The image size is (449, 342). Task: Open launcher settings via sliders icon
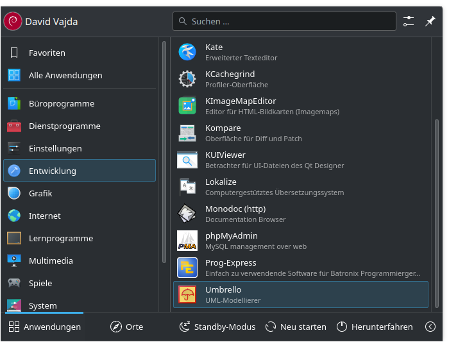click(409, 21)
